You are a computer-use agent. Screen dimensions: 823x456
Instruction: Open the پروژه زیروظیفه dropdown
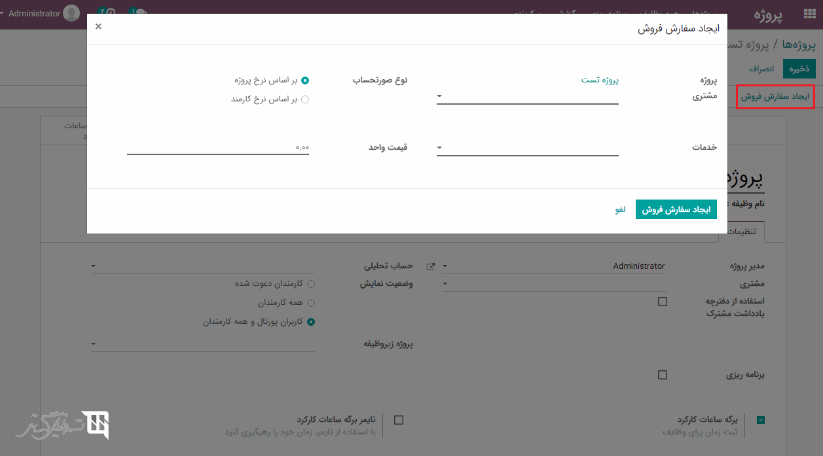(203, 344)
